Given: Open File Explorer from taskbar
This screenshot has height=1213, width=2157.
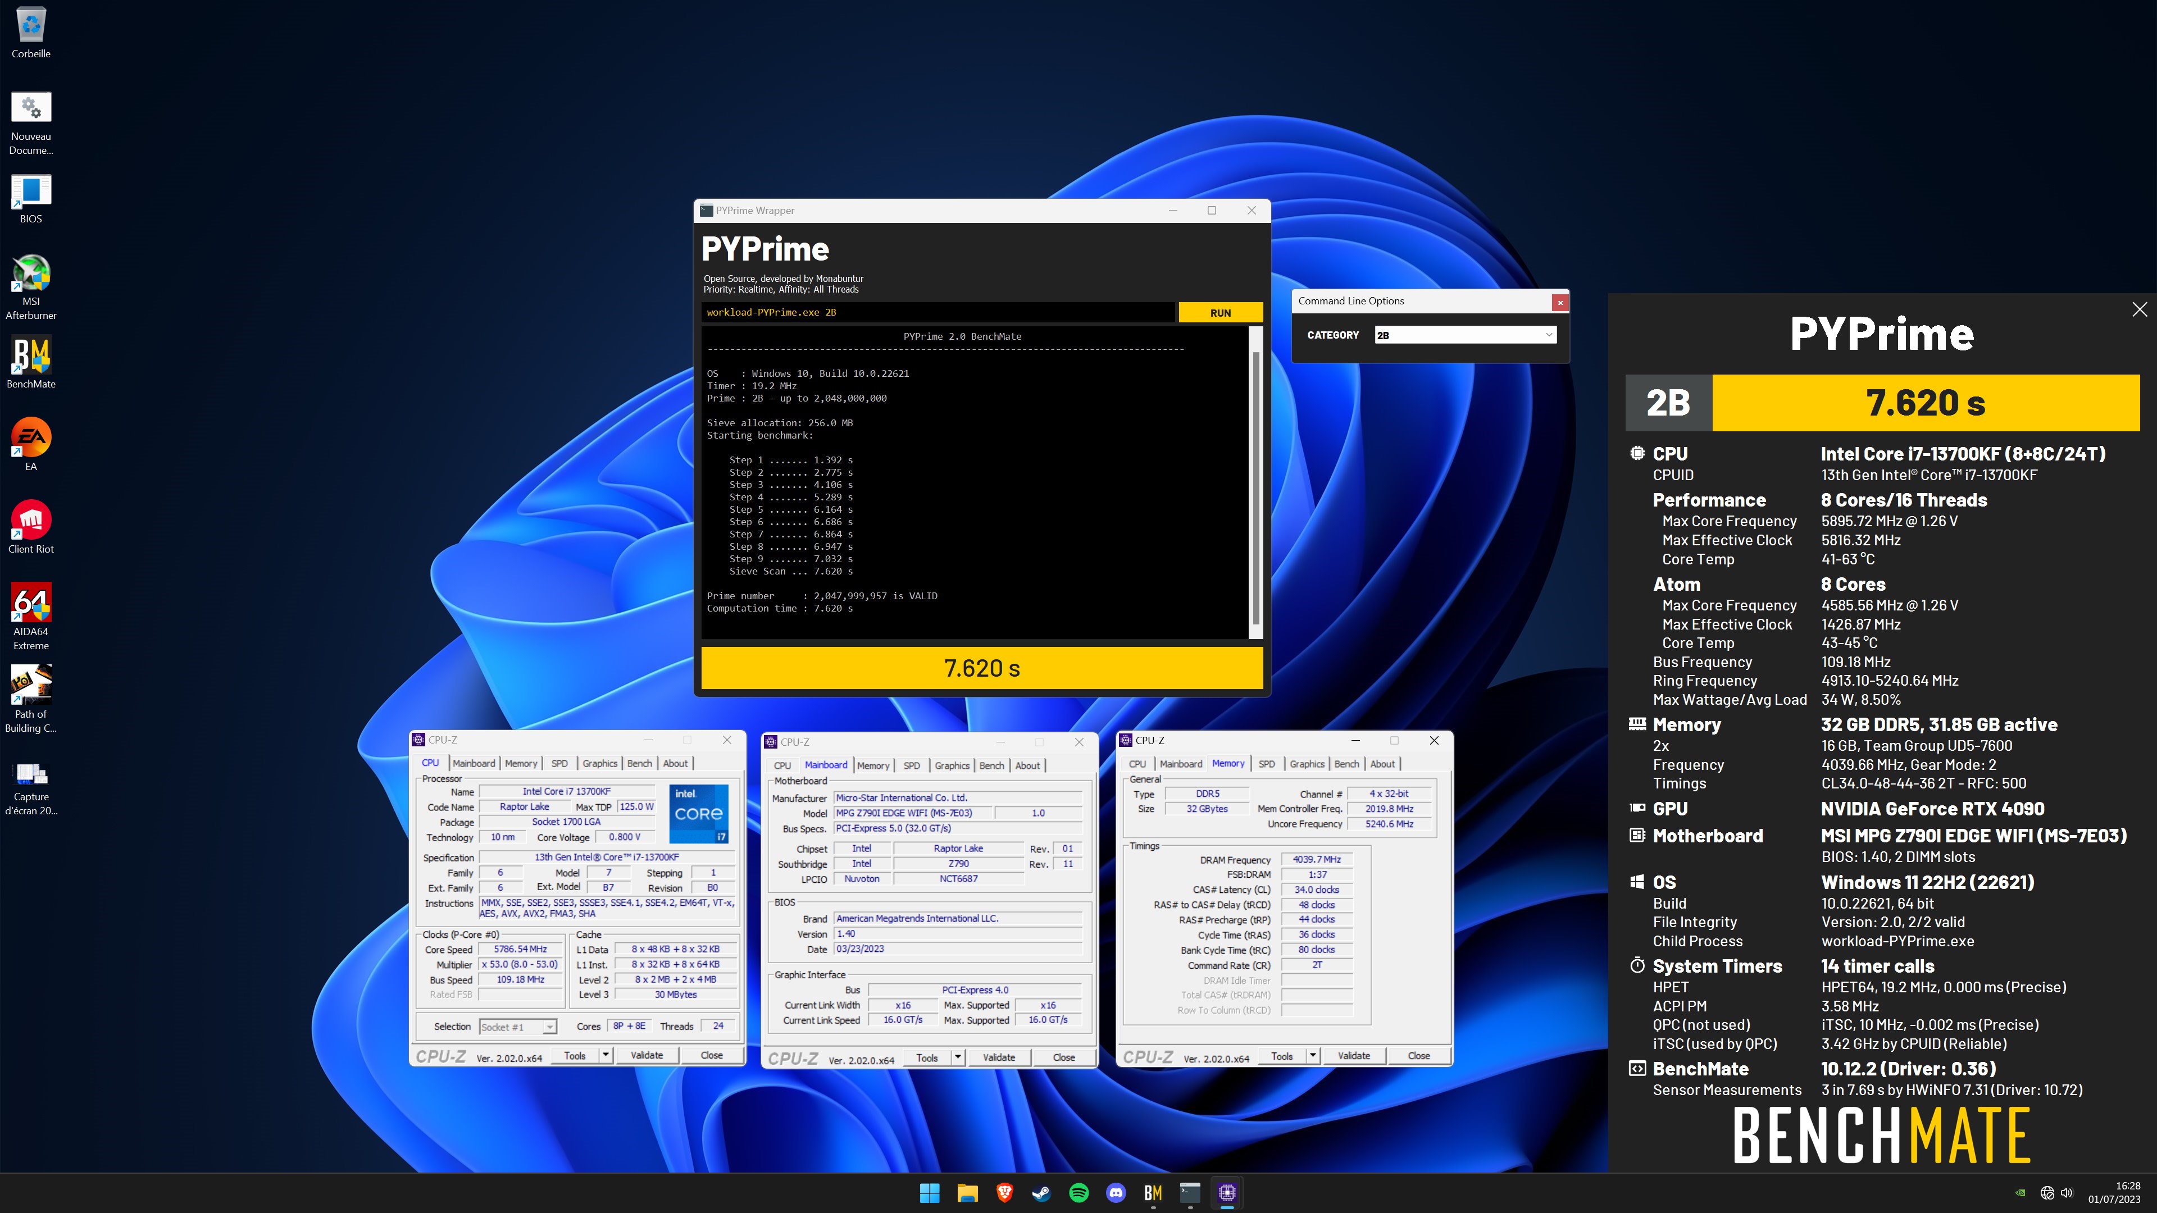Looking at the screenshot, I should [967, 1193].
